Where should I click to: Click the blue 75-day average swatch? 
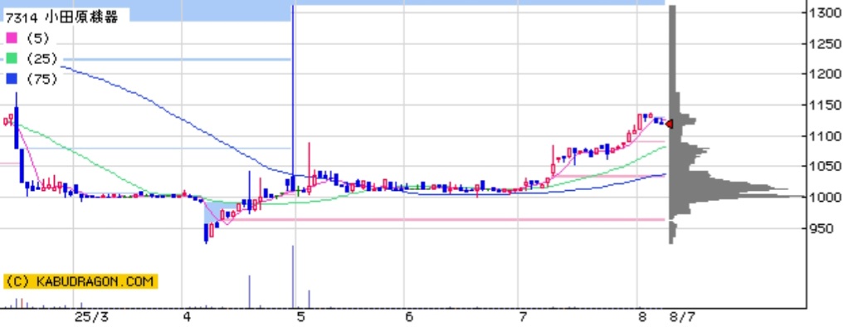pyautogui.click(x=11, y=79)
